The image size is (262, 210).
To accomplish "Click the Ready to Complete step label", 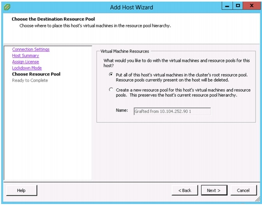I will tap(30, 80).
